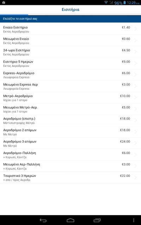Choose the Μετρό-Αεροδρόμιο ticket
The width and height of the screenshot is (141, 225).
click(70, 98)
